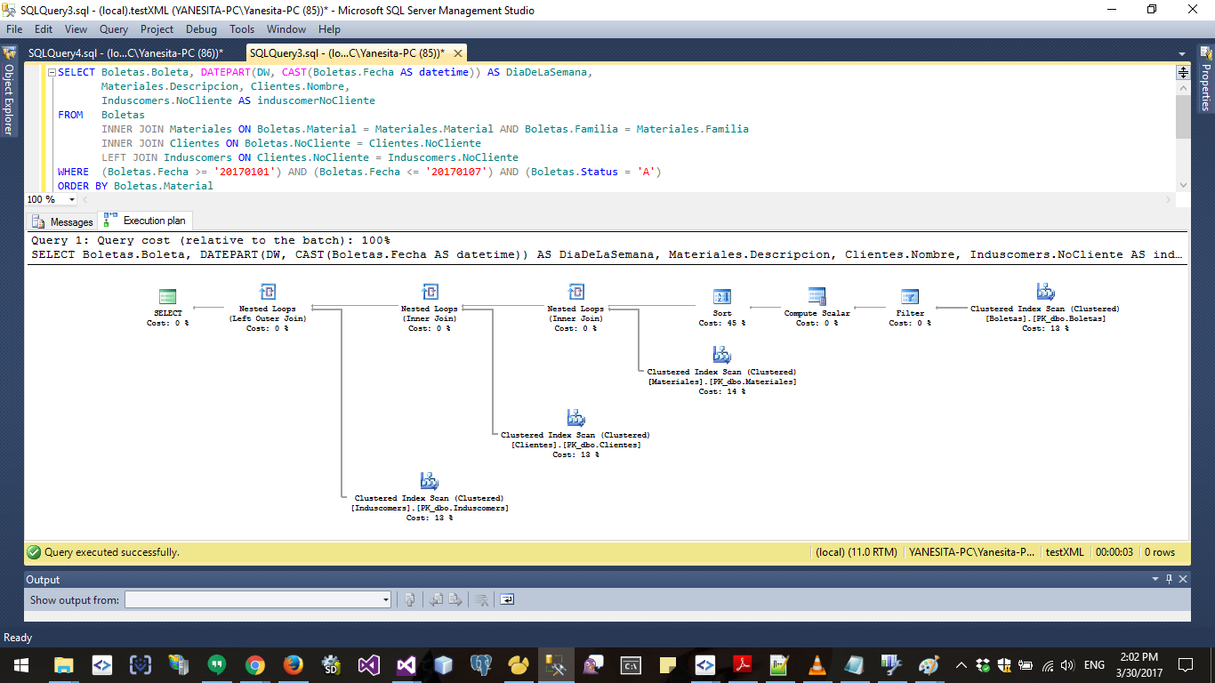Viewport: 1215px width, 683px height.
Task: Click the Query 1 cost header text
Action: [x=211, y=240]
